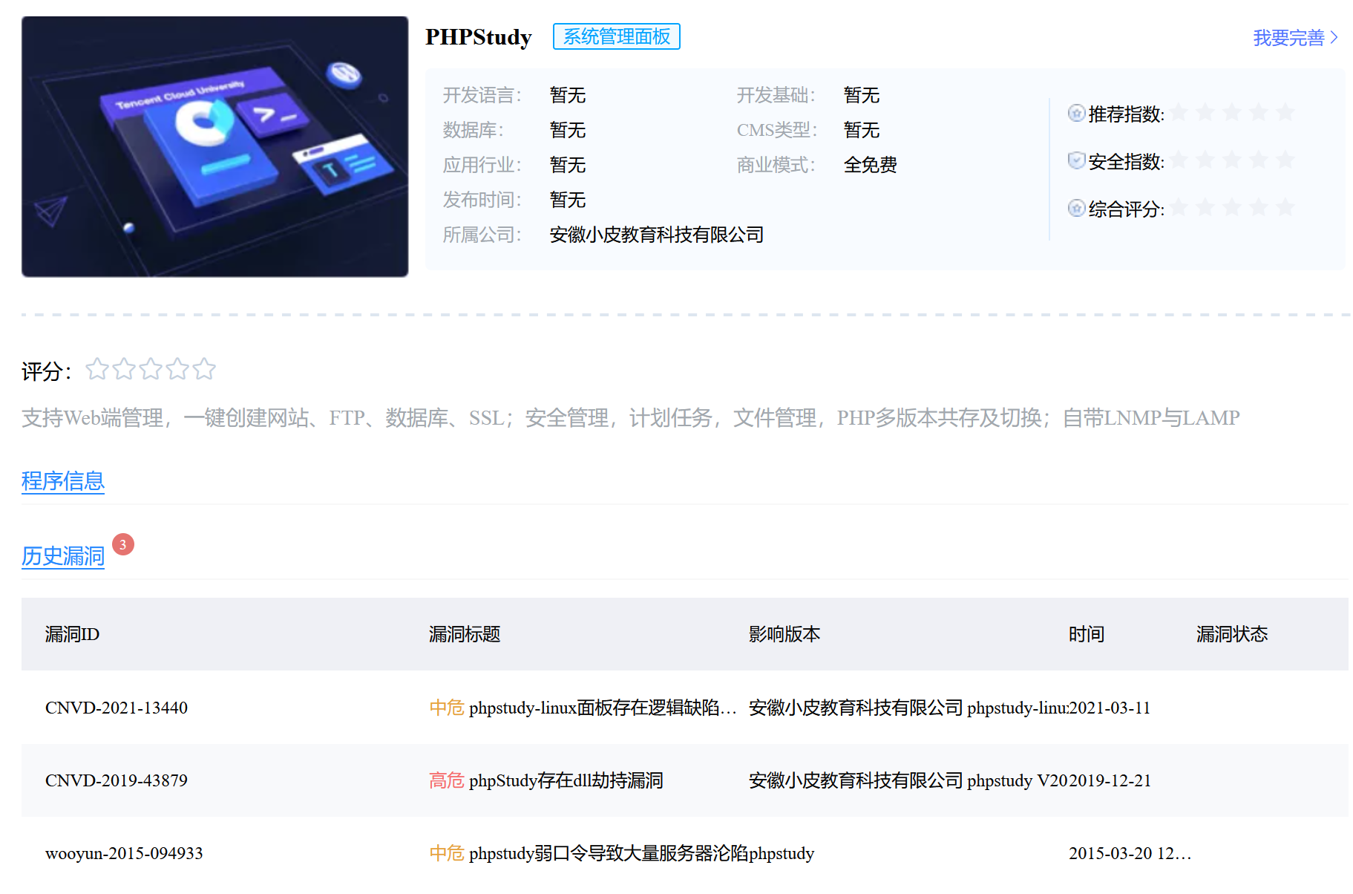Open phpstudy-linux面板存在逻辑缺陷 vulnerability title
The width and height of the screenshot is (1353, 894).
point(603,708)
